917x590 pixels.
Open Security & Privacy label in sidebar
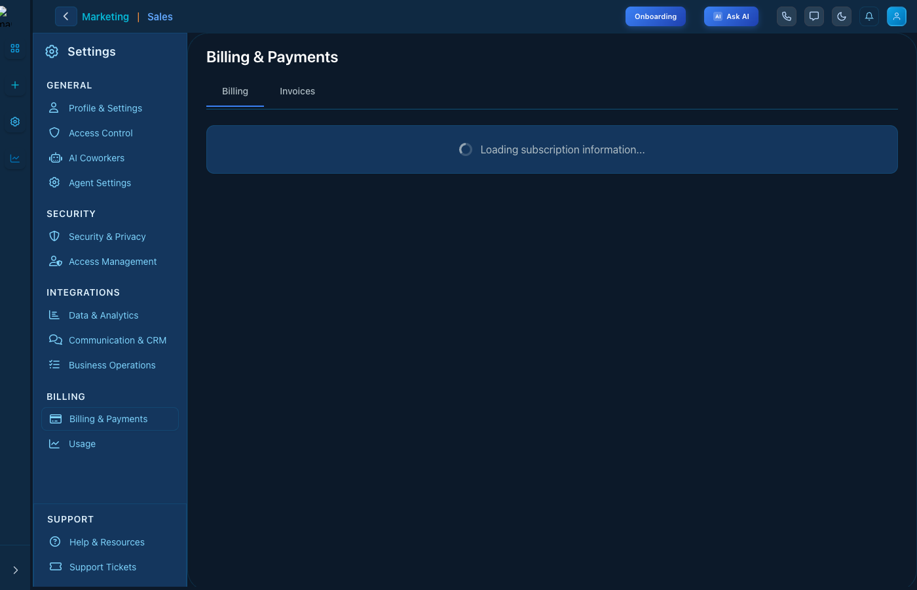pos(107,237)
